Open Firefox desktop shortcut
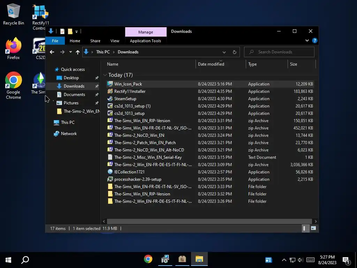Viewport: 357px width, 268px height. (x=14, y=49)
